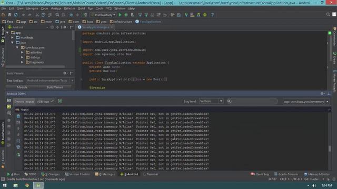Expand the dialogs package
Image resolution: width=337 pixels, height=189 pixels.
pos(22,57)
